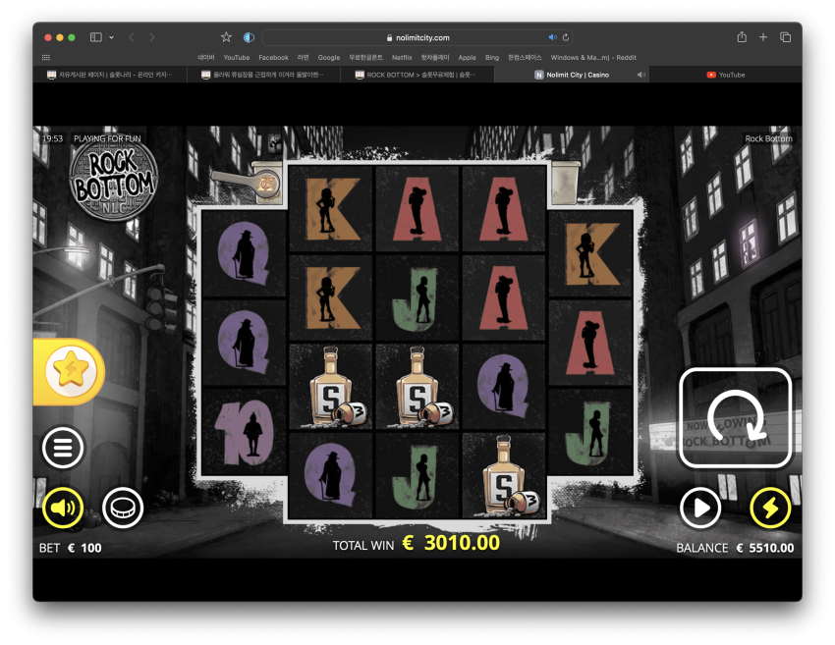
Task: Open bet size coin button
Action: pyautogui.click(x=123, y=508)
